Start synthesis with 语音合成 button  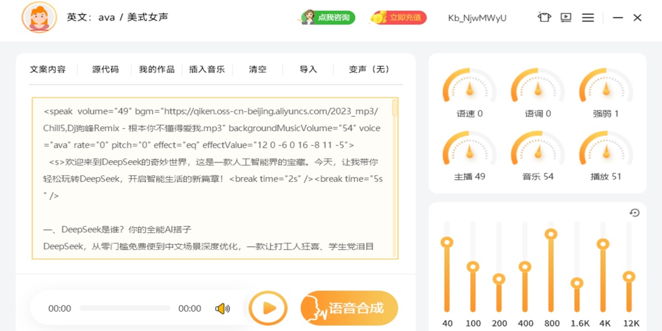(349, 308)
